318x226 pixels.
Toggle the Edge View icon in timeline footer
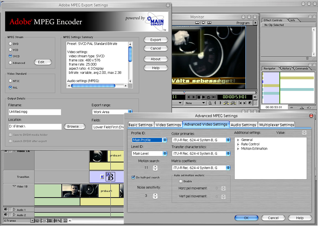(x=51, y=220)
